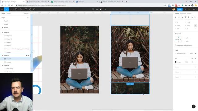Toggle layer visibility eye in Layer section
The image size is (198, 111).
click(x=196, y=54)
